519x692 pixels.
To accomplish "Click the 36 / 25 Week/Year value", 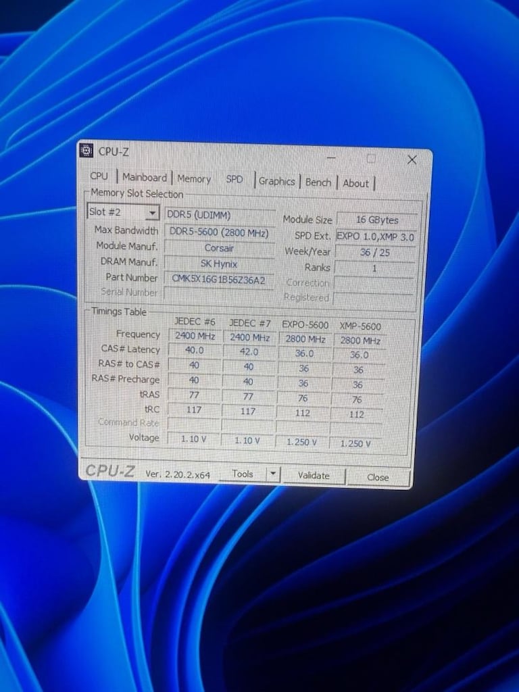I will [x=375, y=253].
